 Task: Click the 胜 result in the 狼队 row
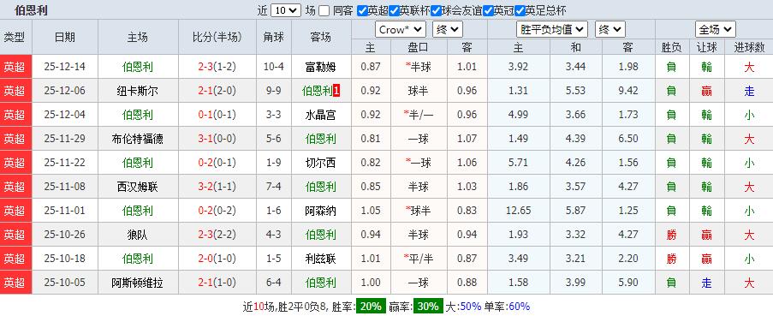(x=671, y=235)
